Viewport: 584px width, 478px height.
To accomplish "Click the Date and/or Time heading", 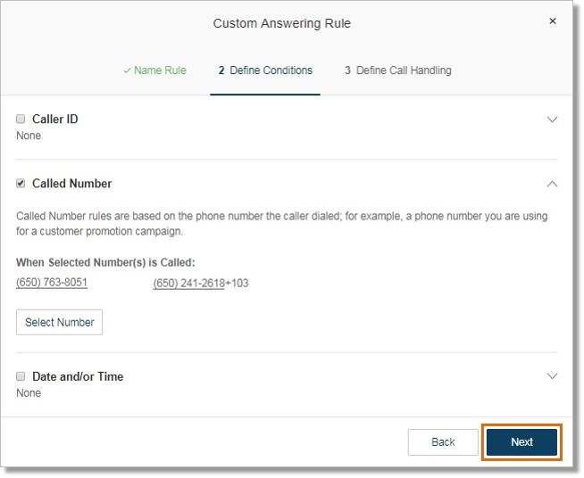I will tap(78, 376).
